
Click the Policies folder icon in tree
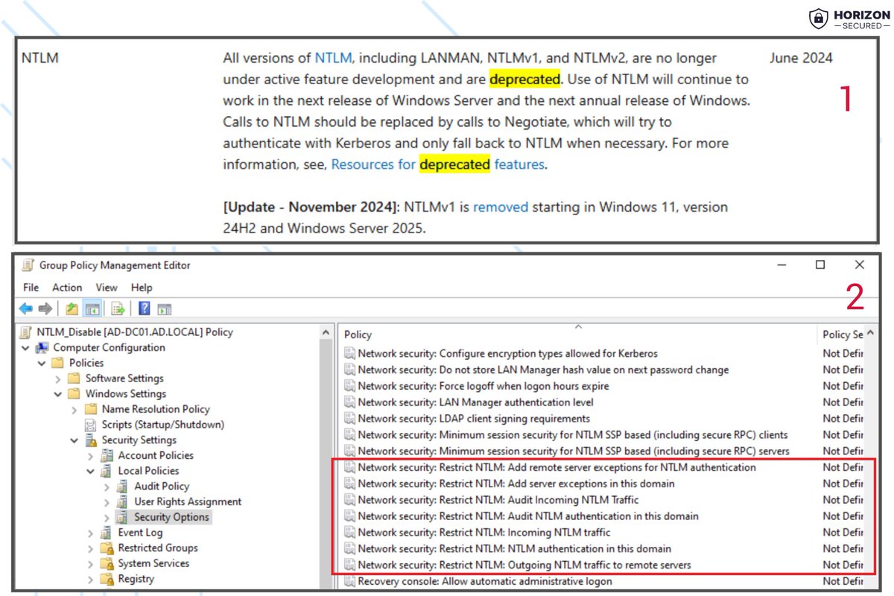click(58, 363)
